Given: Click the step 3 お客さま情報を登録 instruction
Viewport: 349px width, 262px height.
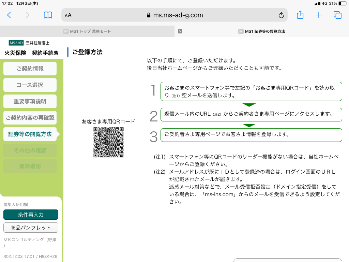Looking at the screenshot, I should pos(251,135).
